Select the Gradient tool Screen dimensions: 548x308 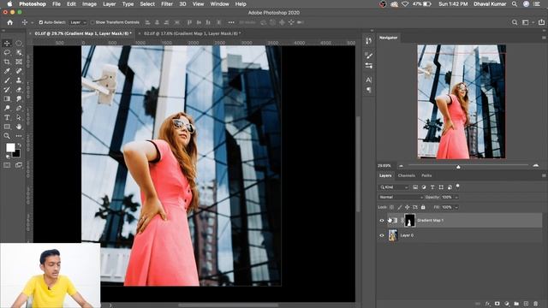click(x=7, y=99)
